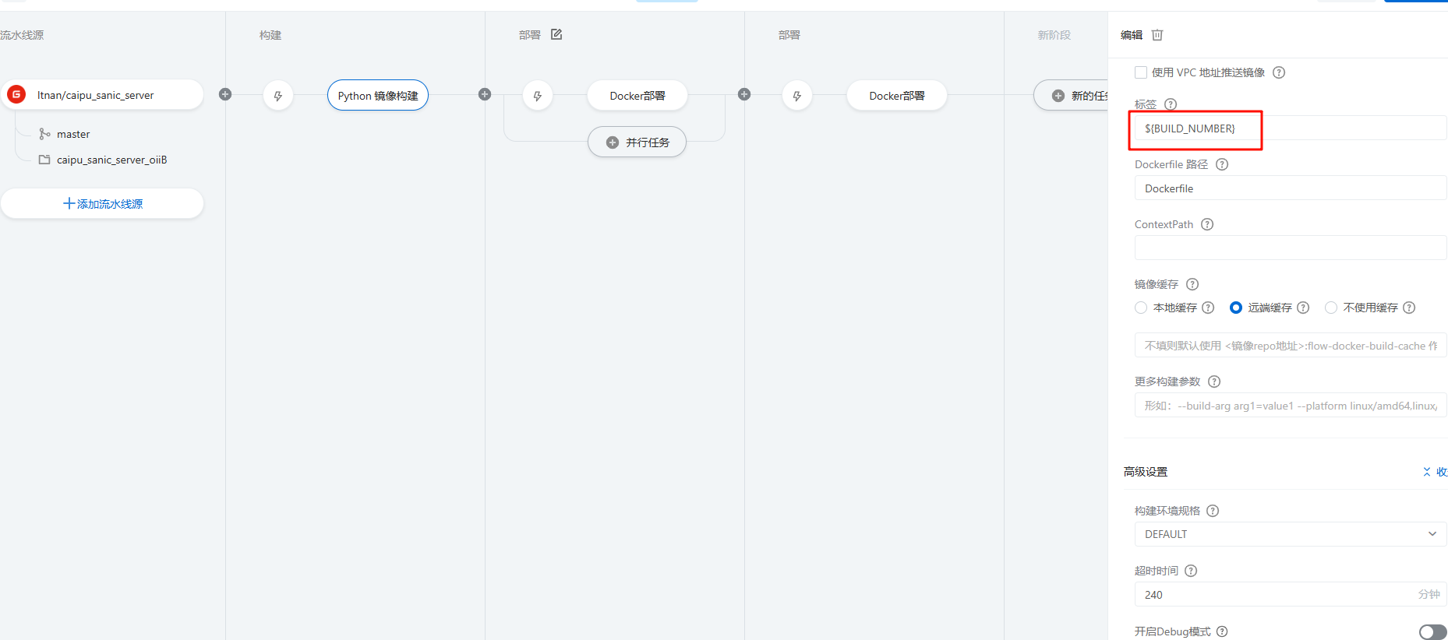Click the trigger lightning icon before Python 镜像构建
The height and width of the screenshot is (640, 1448).
click(278, 96)
